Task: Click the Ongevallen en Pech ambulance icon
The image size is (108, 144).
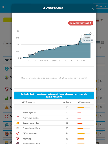Action: tap(18, 128)
